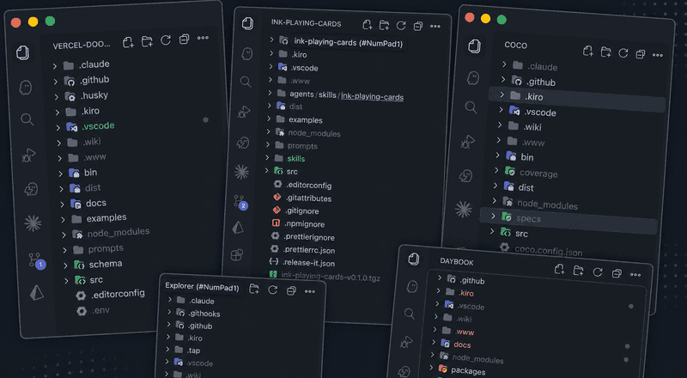Click green macOS button on COCO window
Viewport: 687px width, 378px height.
pyautogui.click(x=502, y=20)
